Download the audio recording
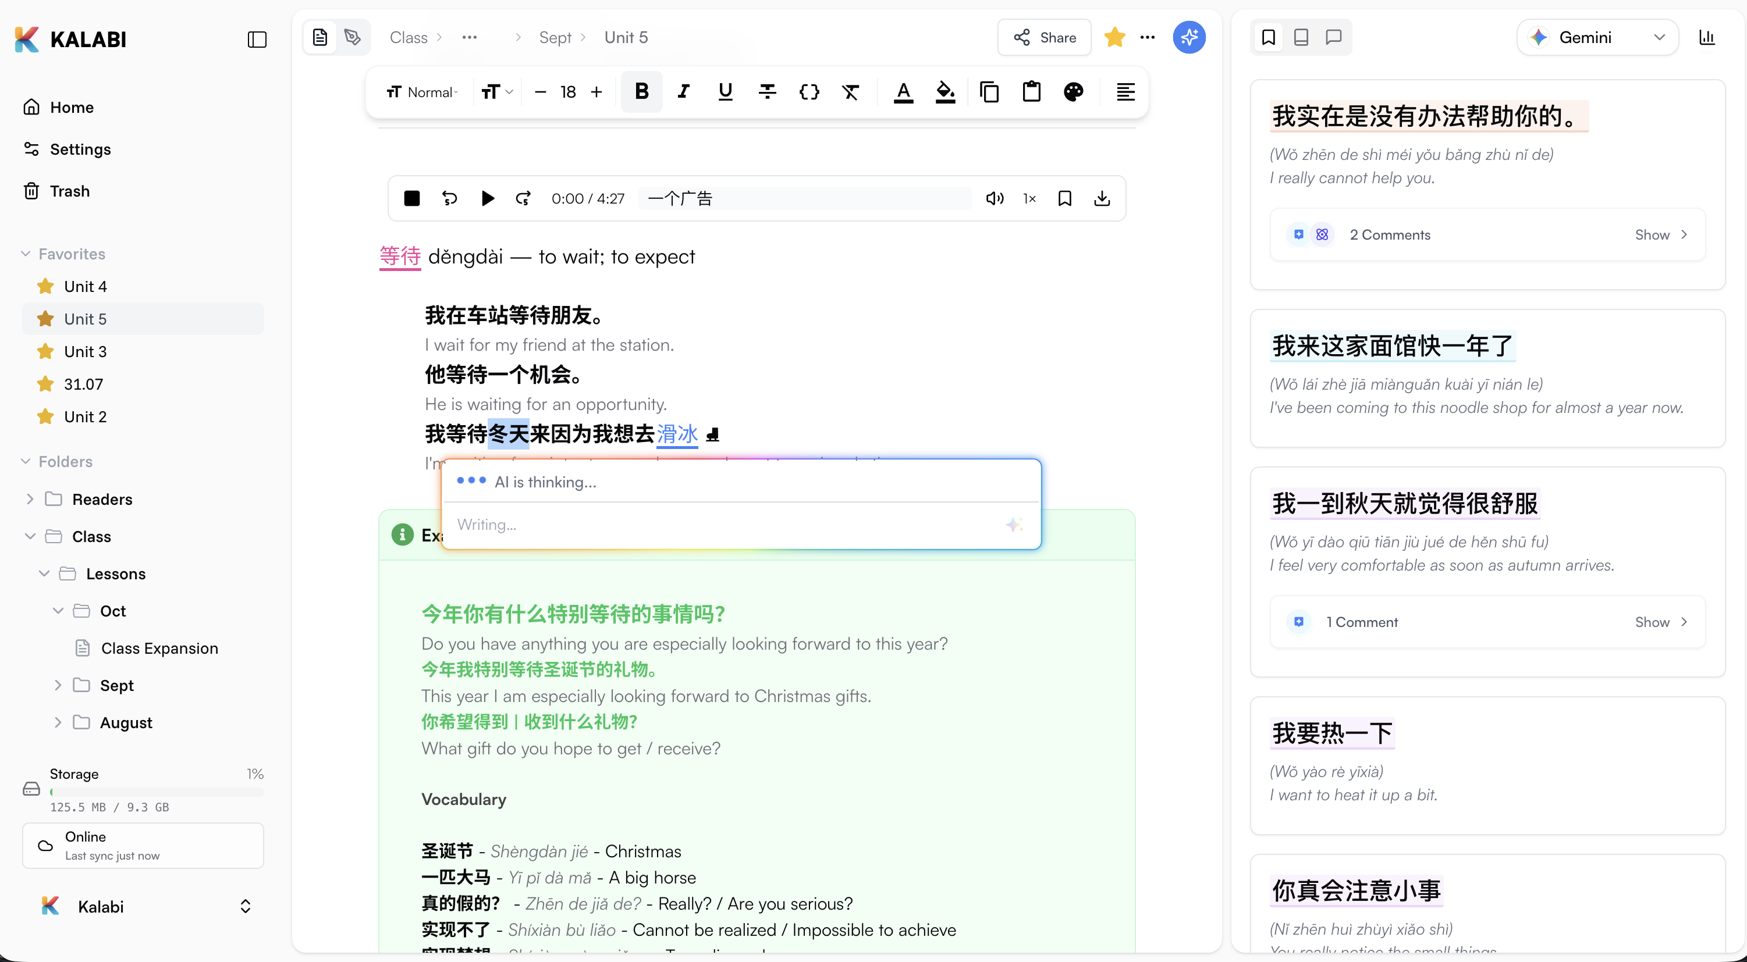Screen dimensions: 1747x962 pyautogui.click(x=1102, y=198)
